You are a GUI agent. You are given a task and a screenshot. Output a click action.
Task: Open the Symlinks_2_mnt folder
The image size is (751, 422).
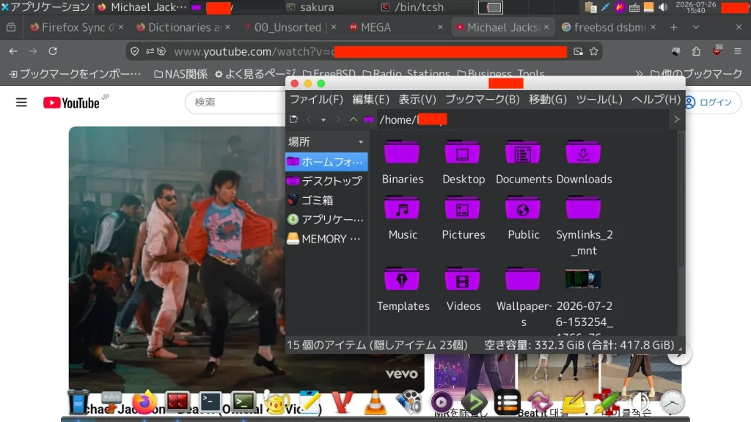point(583,209)
